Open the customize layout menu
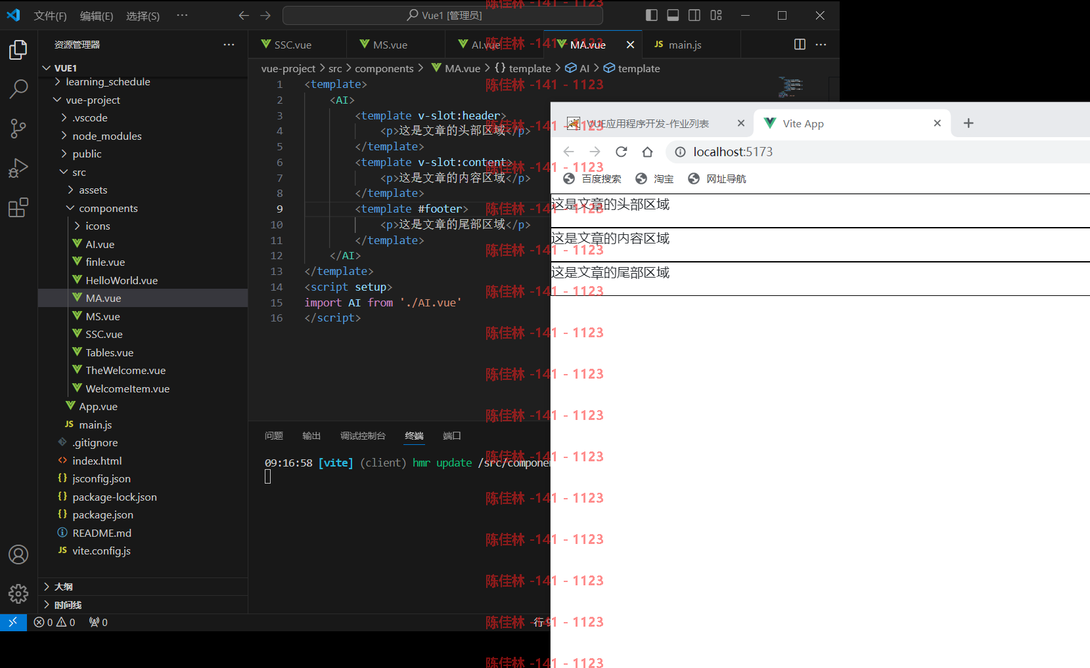 [716, 15]
